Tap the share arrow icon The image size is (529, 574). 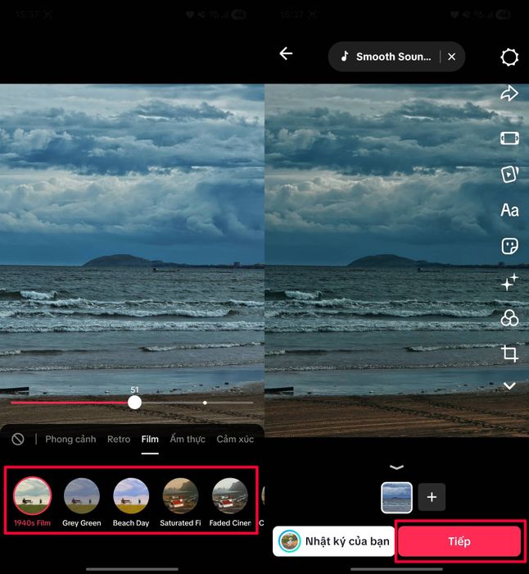pos(509,93)
